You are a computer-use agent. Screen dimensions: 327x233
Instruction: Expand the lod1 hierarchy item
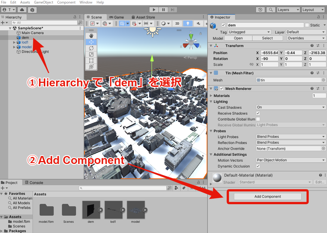14,42
